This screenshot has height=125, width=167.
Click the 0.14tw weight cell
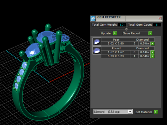[x=144, y=52]
